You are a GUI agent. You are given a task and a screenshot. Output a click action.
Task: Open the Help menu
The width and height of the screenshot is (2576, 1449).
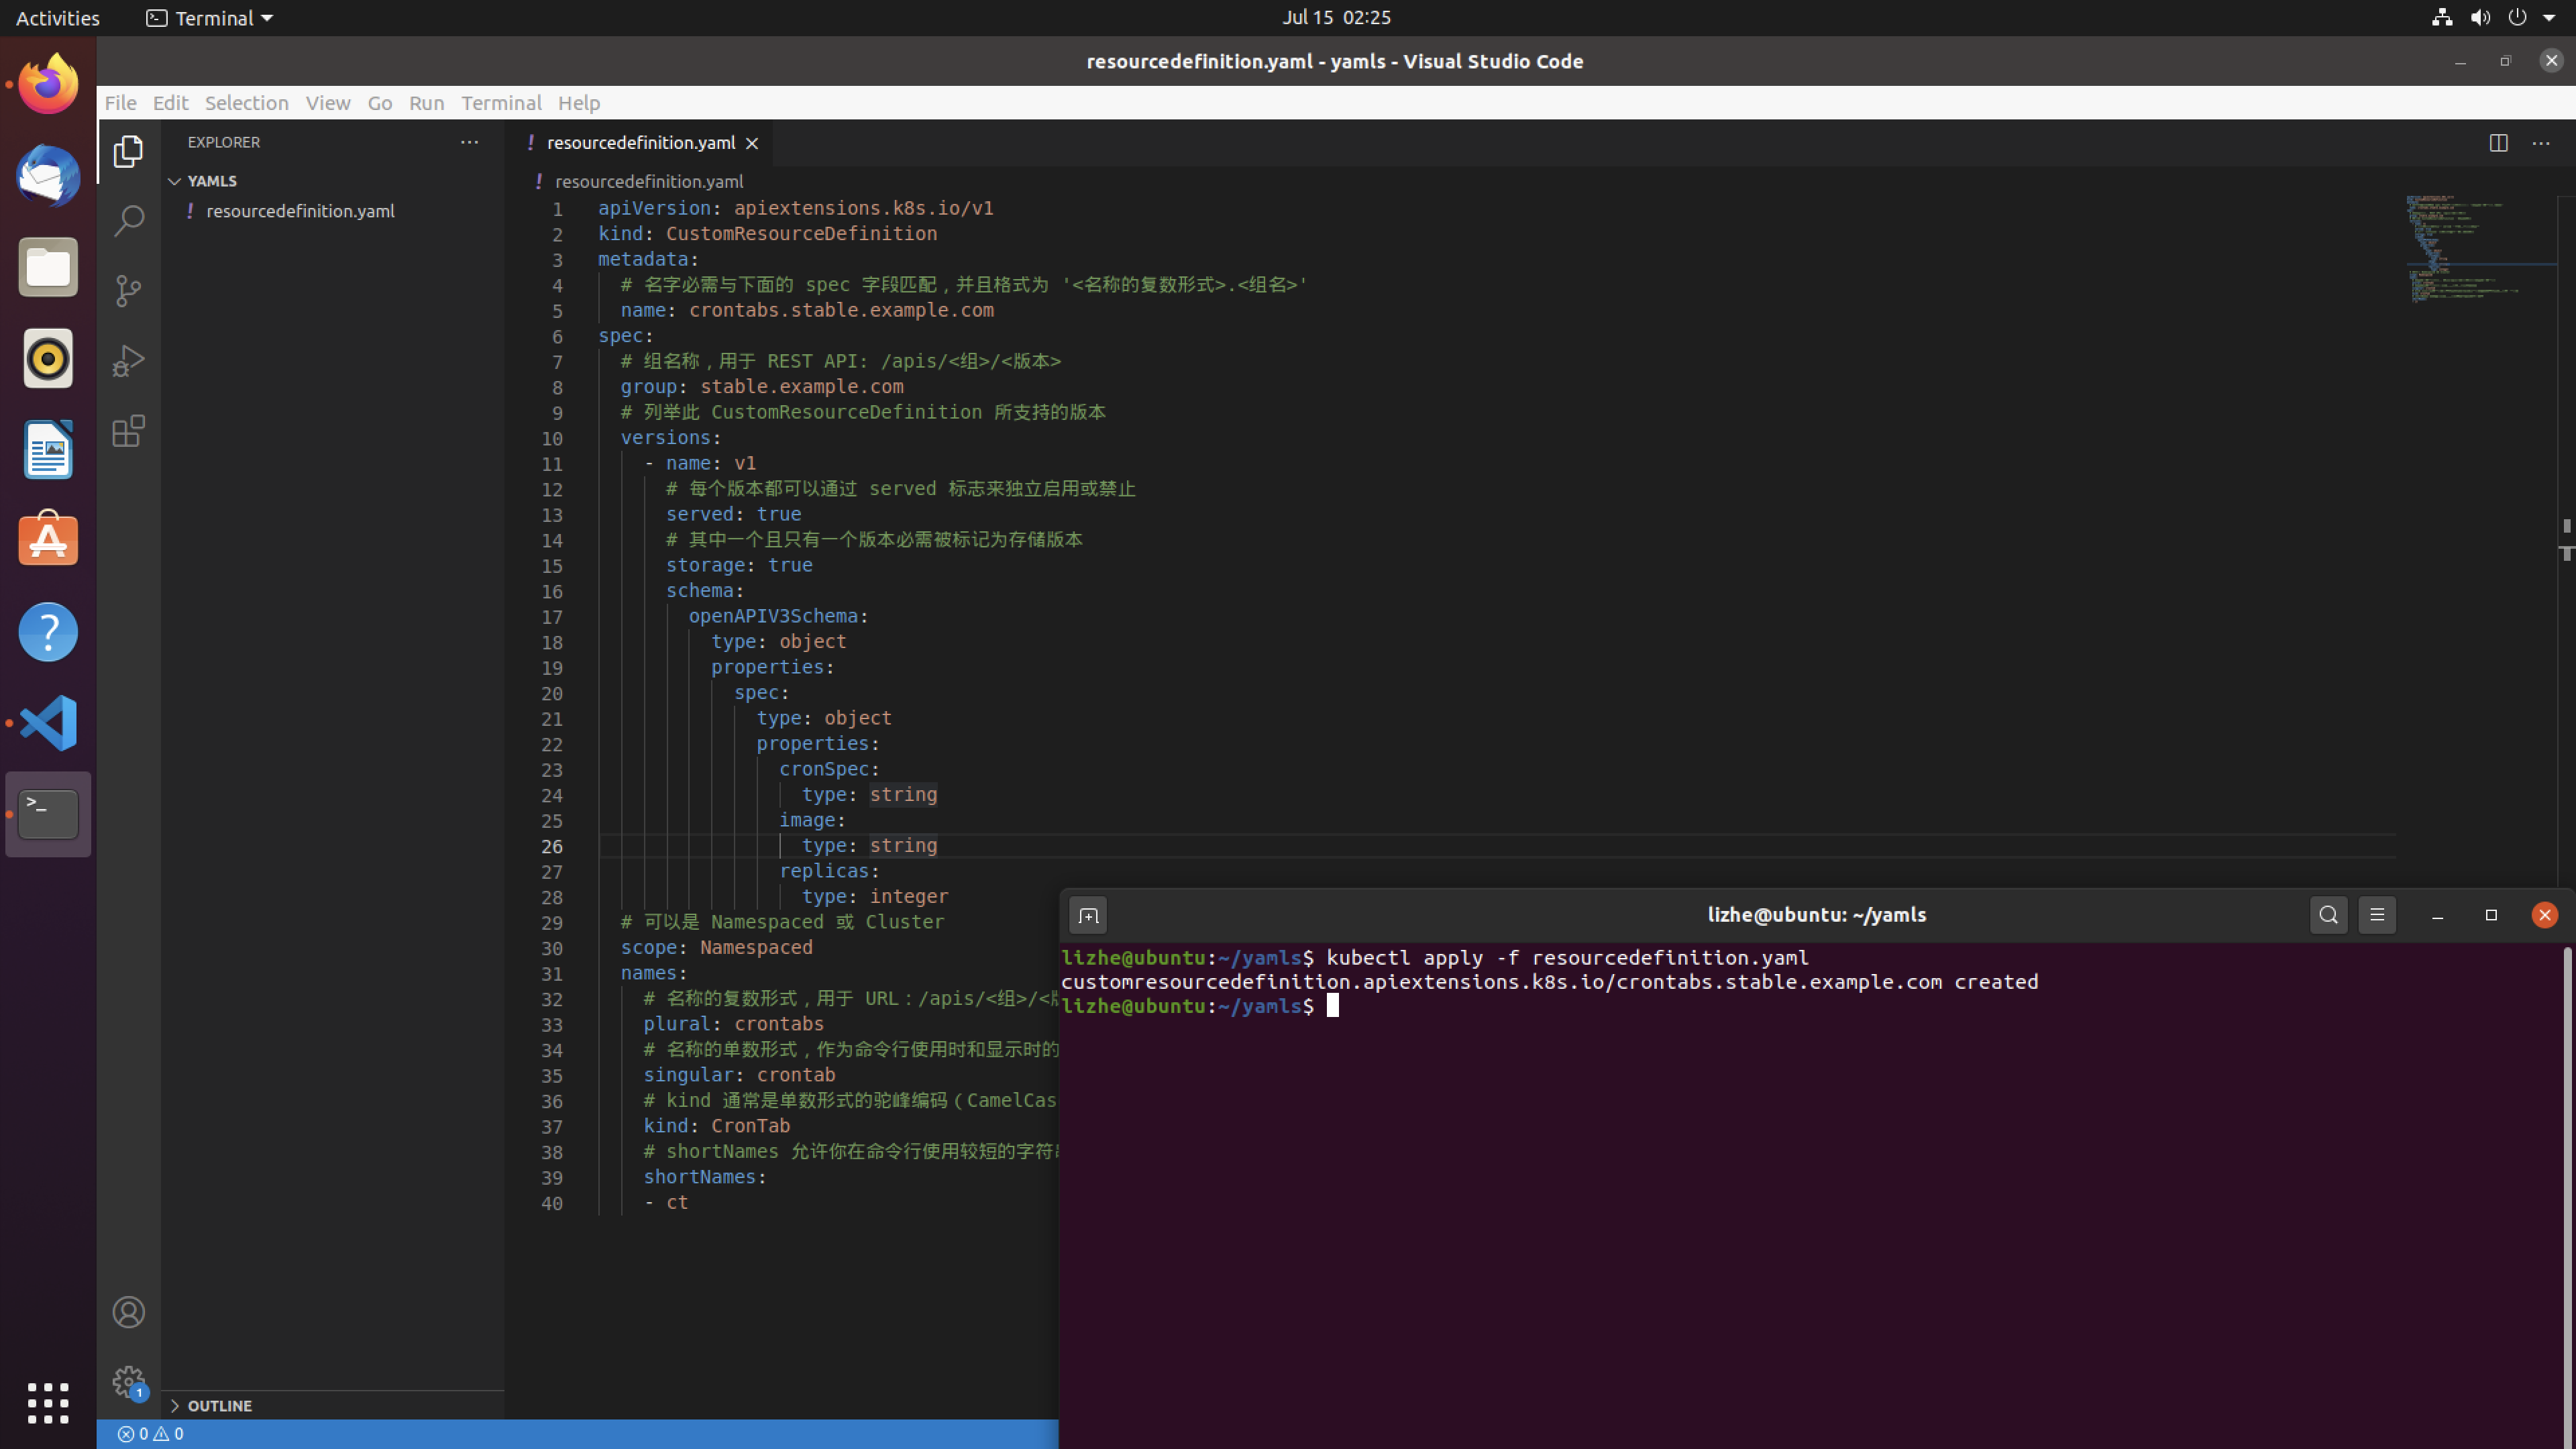point(579,102)
